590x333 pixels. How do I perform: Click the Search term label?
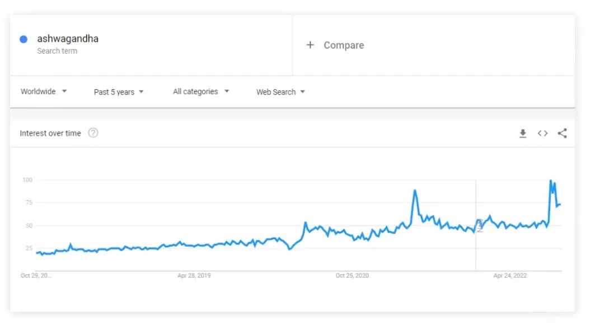pos(57,51)
